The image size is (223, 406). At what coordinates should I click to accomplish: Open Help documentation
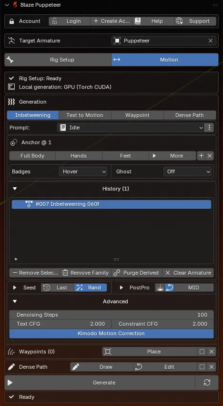(x=153, y=21)
